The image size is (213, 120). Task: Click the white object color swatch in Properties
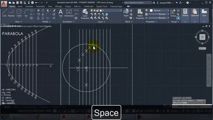[x=151, y=10]
